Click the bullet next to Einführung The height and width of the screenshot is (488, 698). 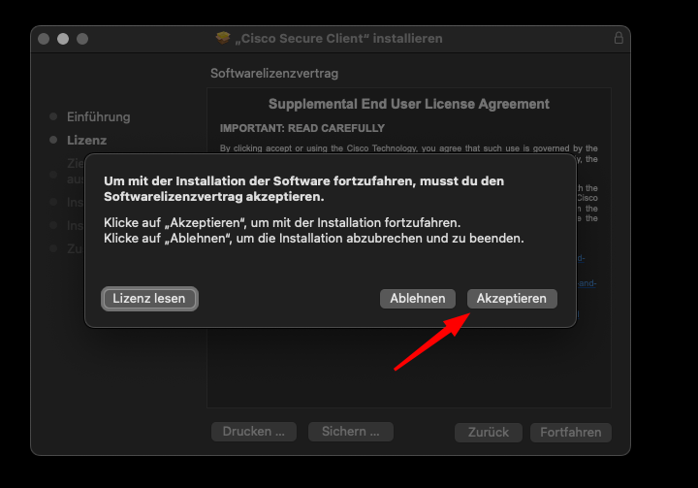[x=53, y=116]
